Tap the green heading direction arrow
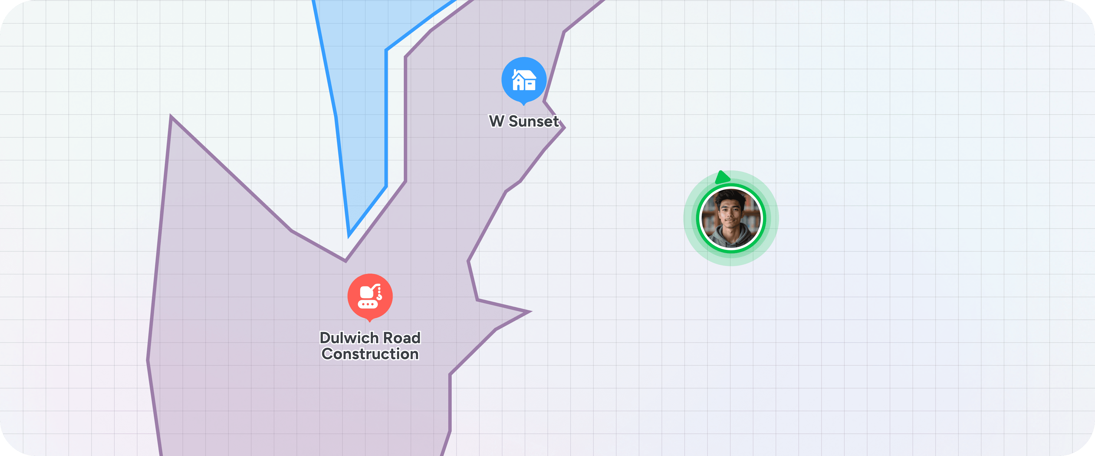This screenshot has width=1095, height=456. [x=722, y=178]
